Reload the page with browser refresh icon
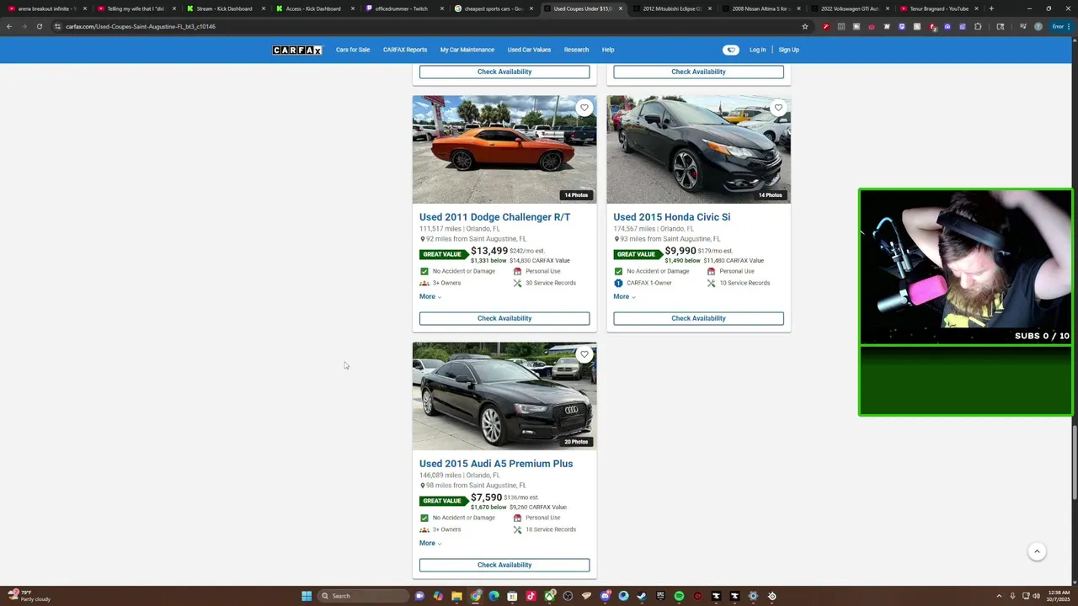Viewport: 1078px width, 606px height. tap(39, 26)
